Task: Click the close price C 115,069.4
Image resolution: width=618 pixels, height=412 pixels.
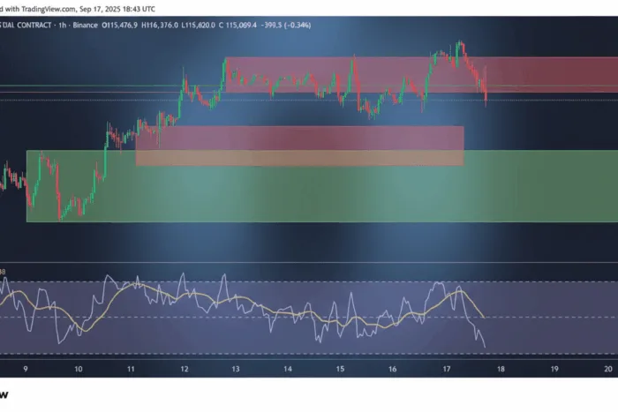Action: click(x=237, y=26)
